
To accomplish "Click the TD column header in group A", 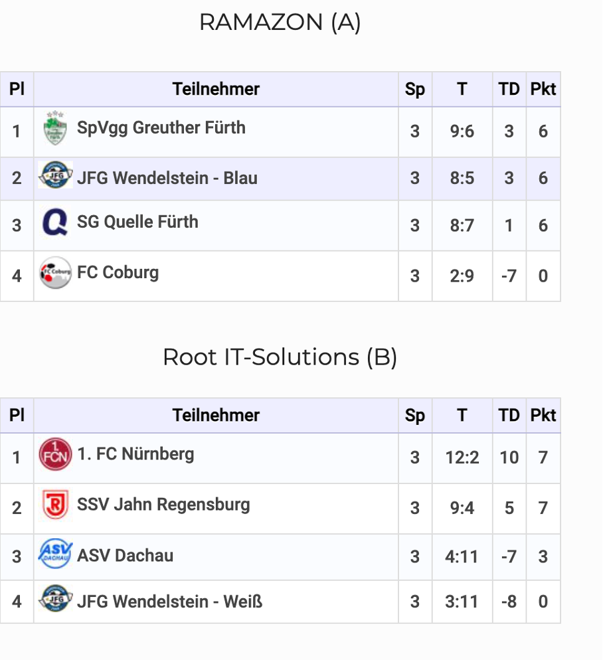I will coord(509,89).
